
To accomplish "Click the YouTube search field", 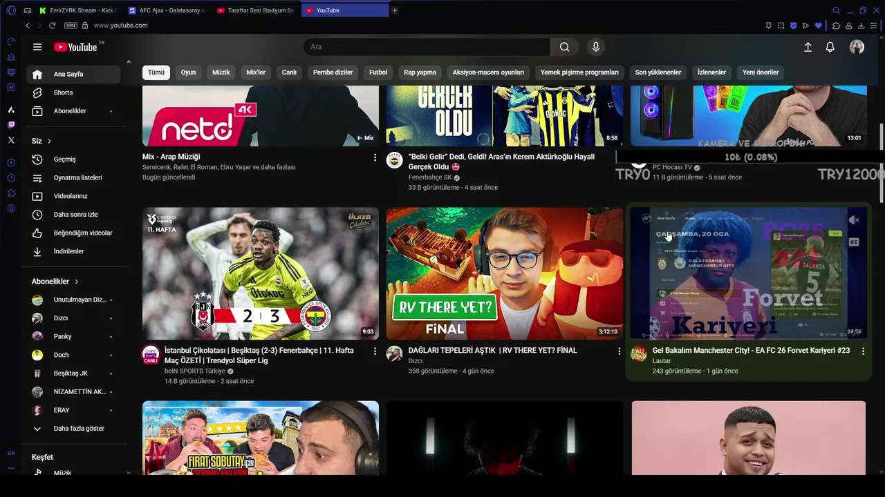I will pos(427,47).
